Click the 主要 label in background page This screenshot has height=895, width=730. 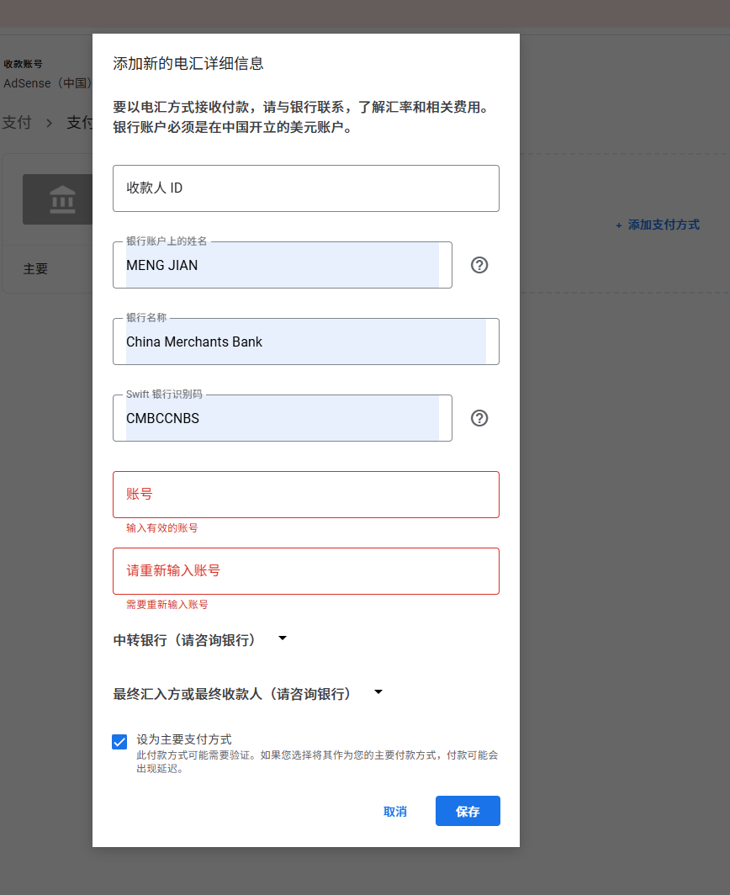pyautogui.click(x=35, y=269)
